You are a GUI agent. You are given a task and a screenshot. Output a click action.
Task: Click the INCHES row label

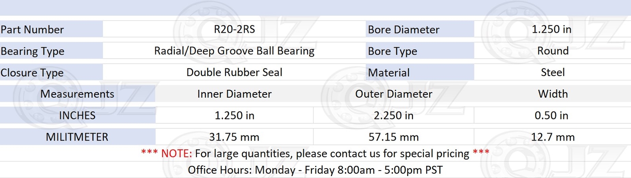point(77,115)
